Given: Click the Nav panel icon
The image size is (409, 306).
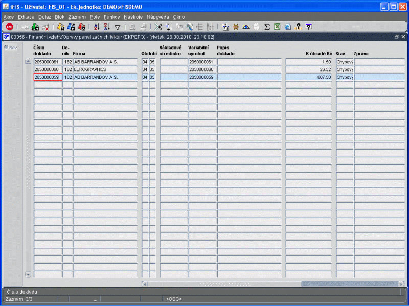Looking at the screenshot, I should tap(11, 48).
